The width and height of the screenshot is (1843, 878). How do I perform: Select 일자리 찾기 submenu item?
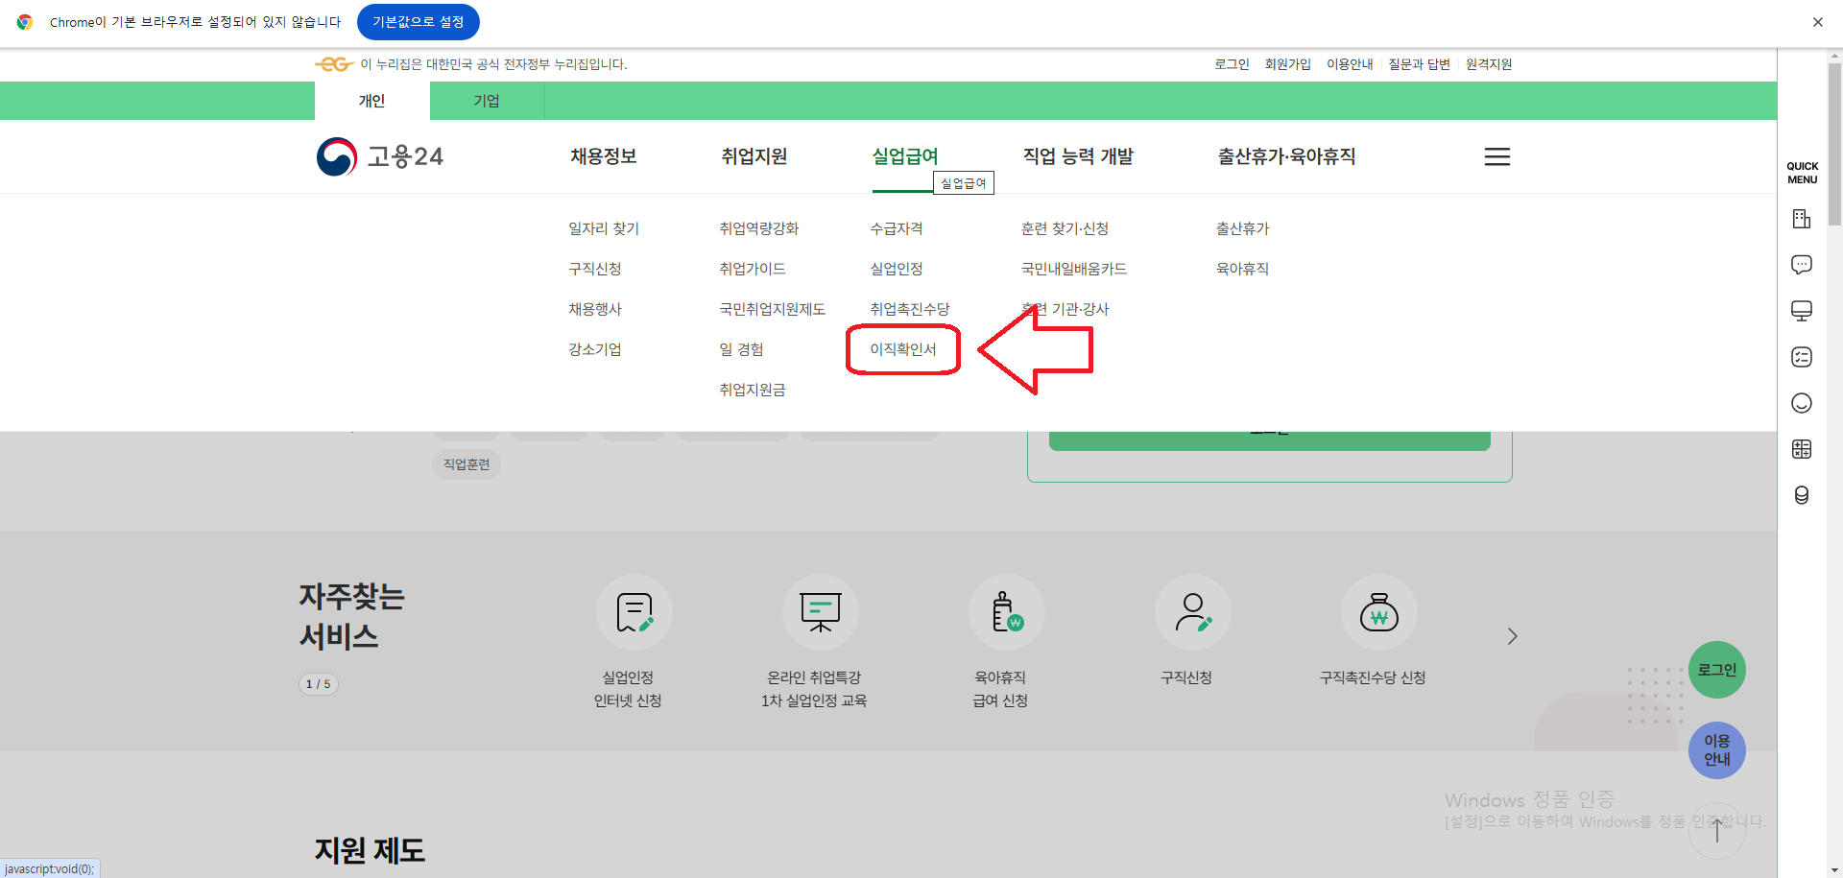pos(604,228)
